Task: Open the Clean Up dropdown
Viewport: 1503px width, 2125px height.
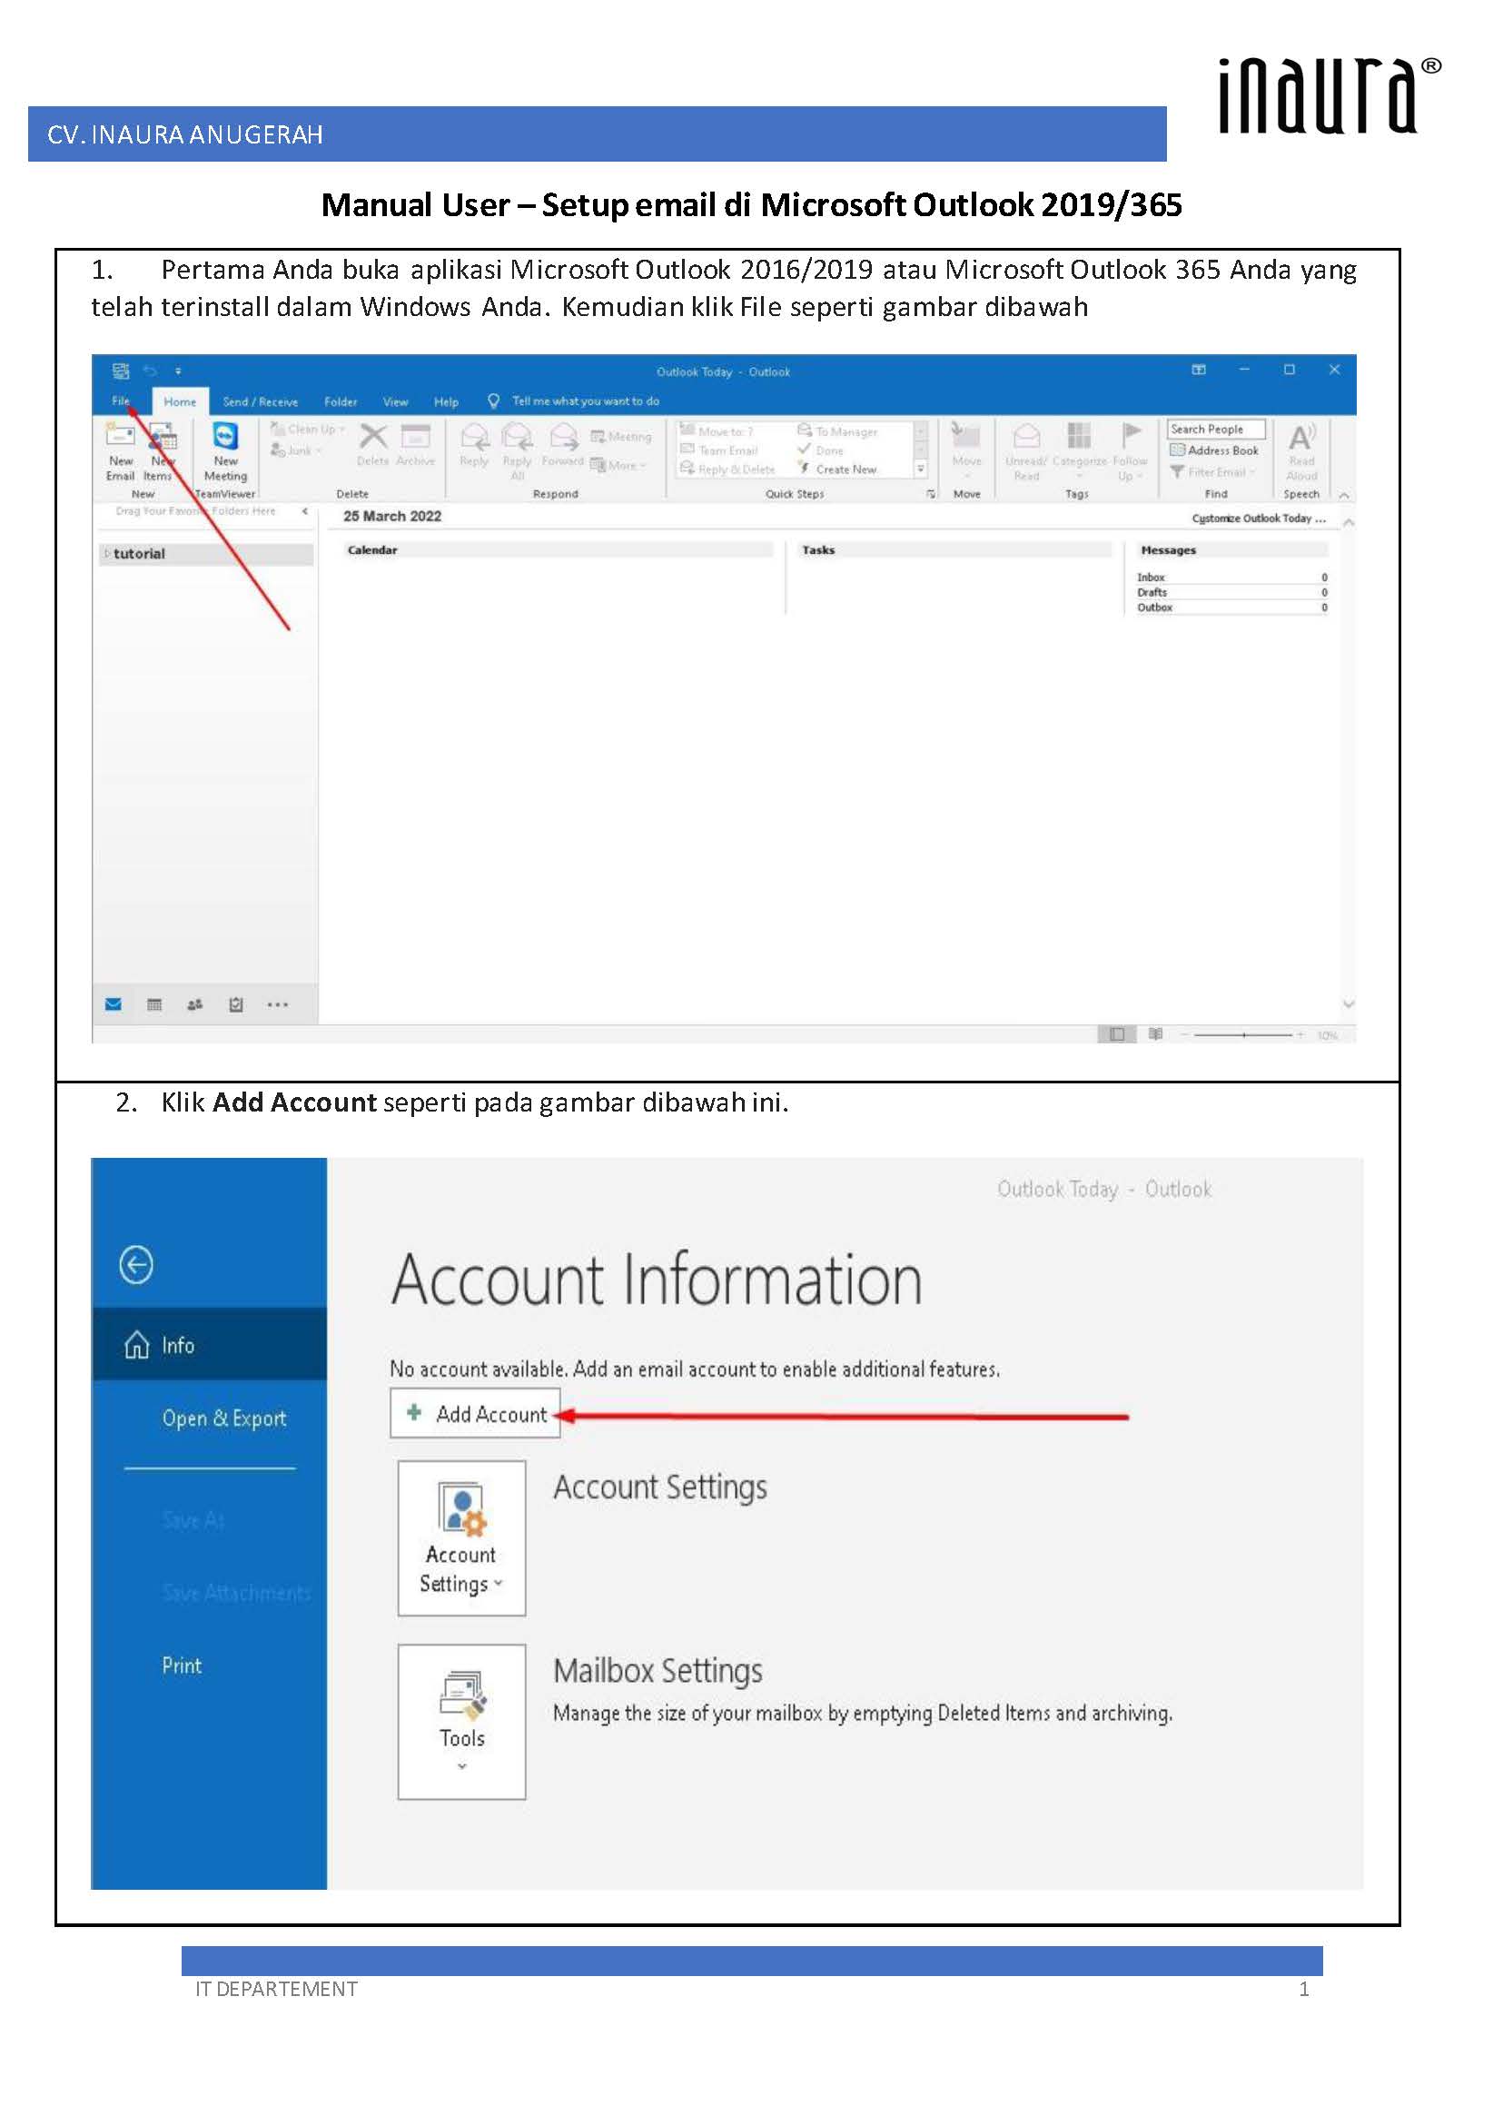Action: click(x=307, y=429)
